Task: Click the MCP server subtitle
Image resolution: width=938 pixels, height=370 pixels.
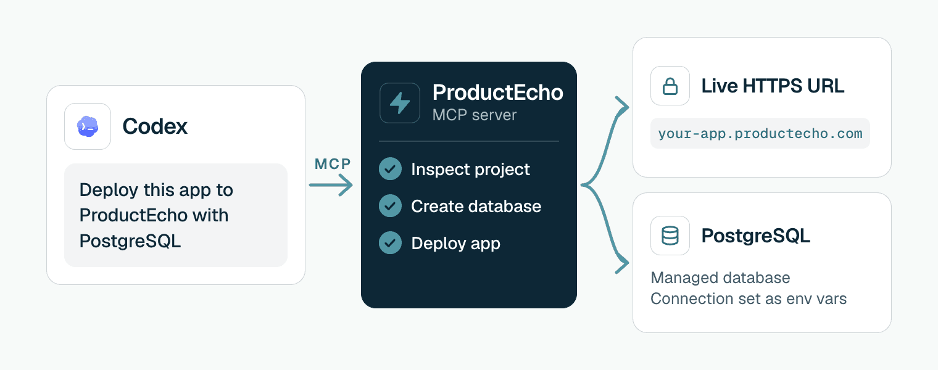Action: [x=475, y=115]
